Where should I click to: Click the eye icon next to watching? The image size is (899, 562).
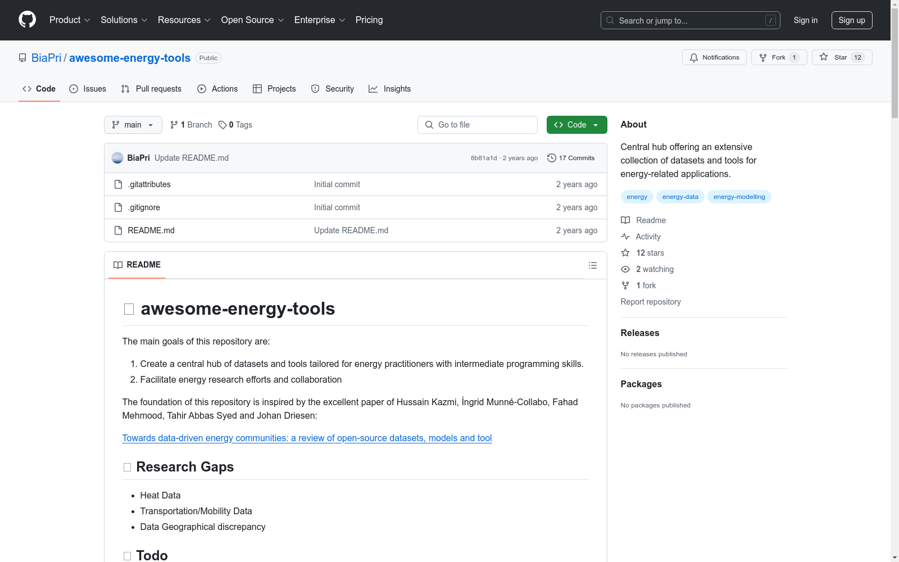pyautogui.click(x=625, y=269)
